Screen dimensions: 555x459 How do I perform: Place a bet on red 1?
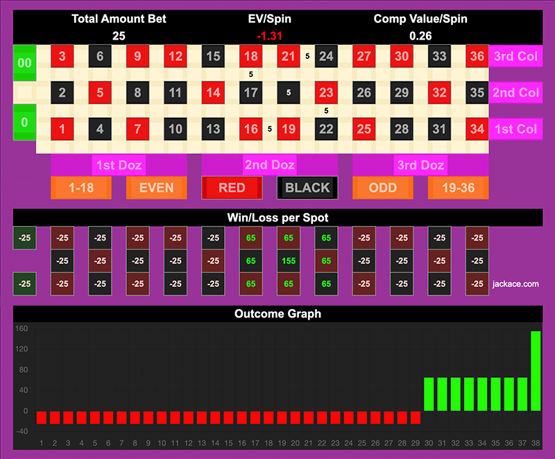tap(62, 128)
